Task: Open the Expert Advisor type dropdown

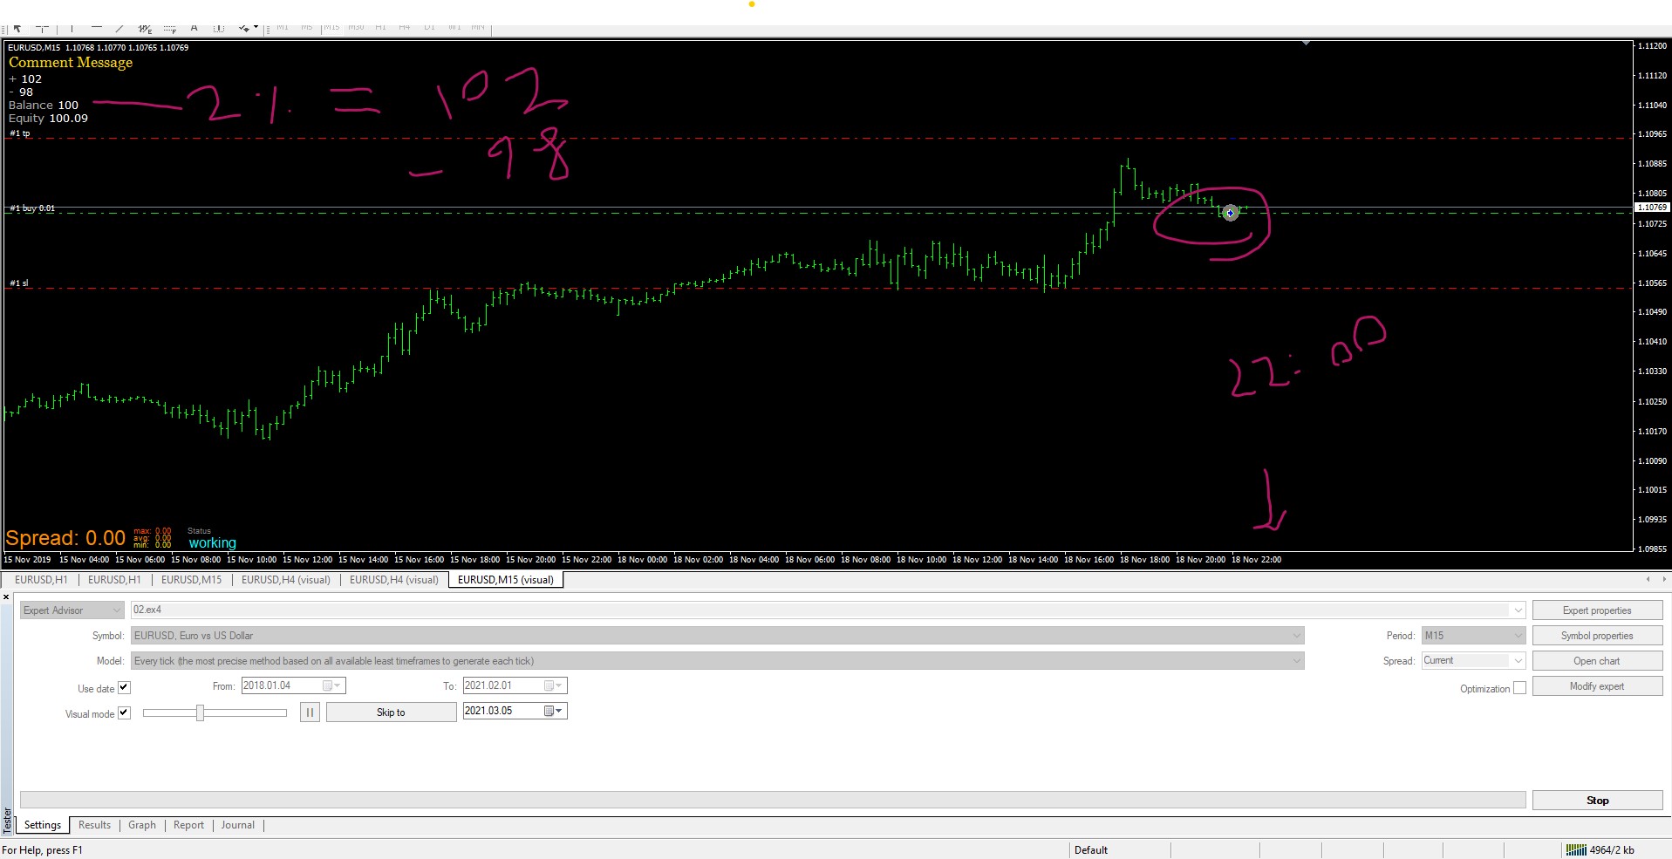Action: [72, 610]
